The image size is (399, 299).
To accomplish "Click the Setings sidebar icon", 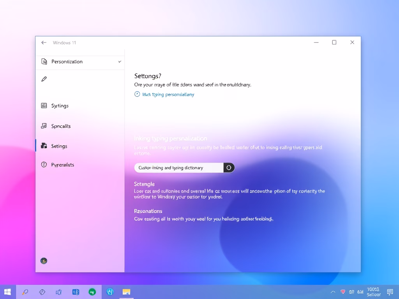I will click(44, 146).
